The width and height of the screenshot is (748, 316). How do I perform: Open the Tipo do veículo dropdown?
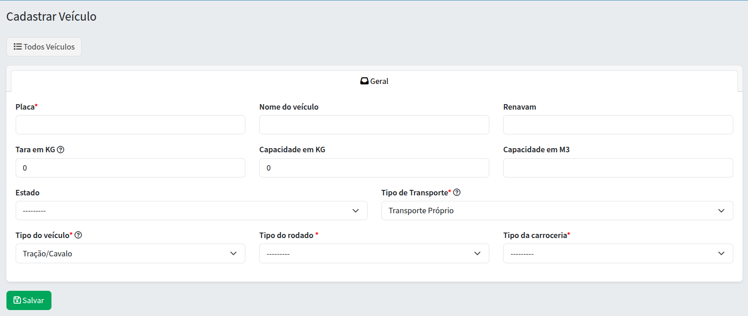point(130,254)
